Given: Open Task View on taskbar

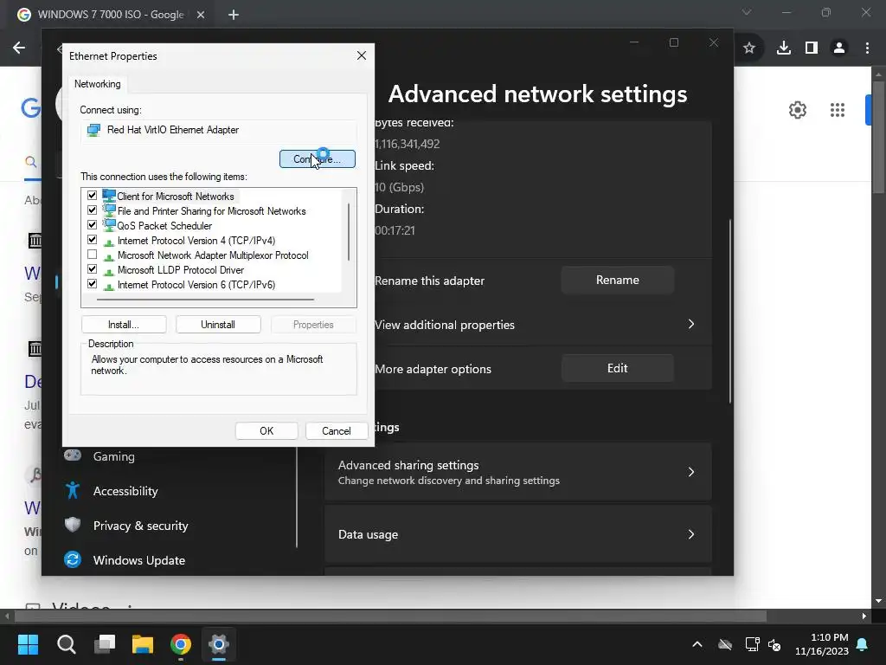Looking at the screenshot, I should [x=105, y=644].
